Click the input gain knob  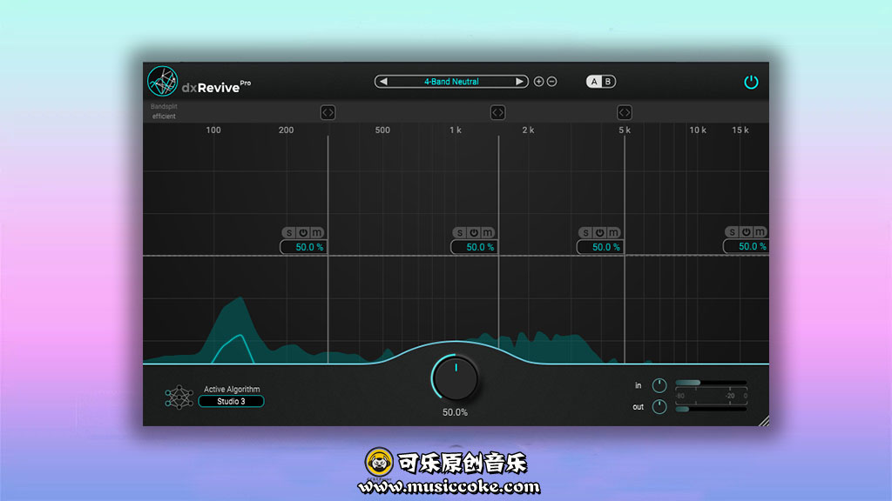point(659,385)
